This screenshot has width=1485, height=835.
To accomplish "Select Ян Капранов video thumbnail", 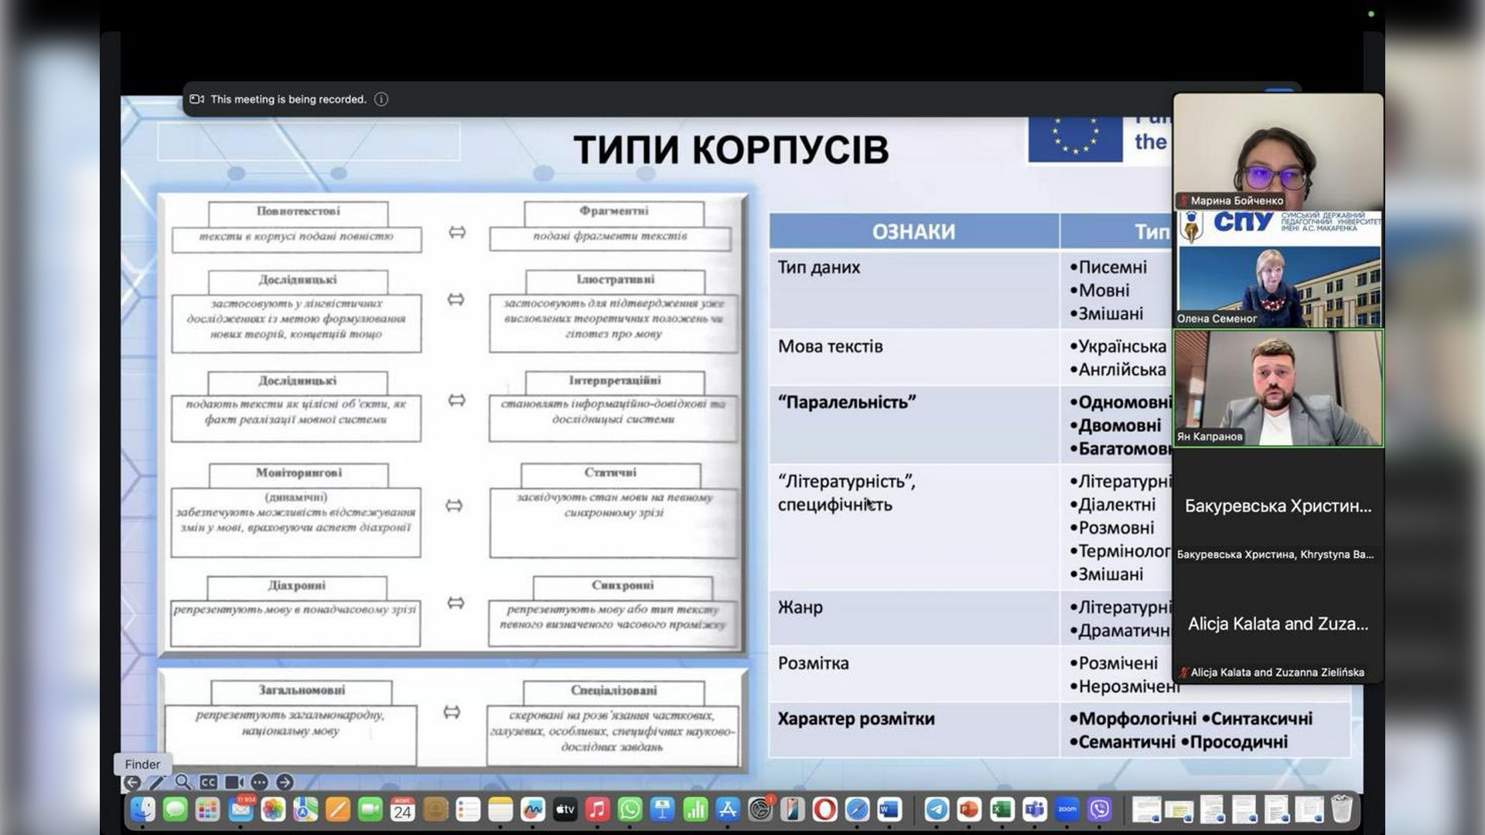I will click(x=1278, y=389).
